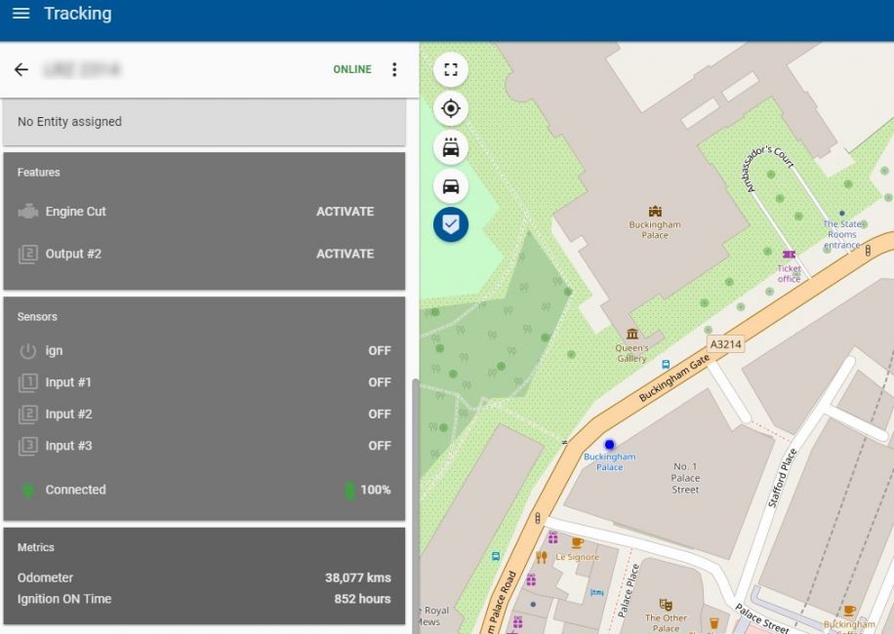
Task: Click the Input #3 OFF value
Action: [x=379, y=446]
